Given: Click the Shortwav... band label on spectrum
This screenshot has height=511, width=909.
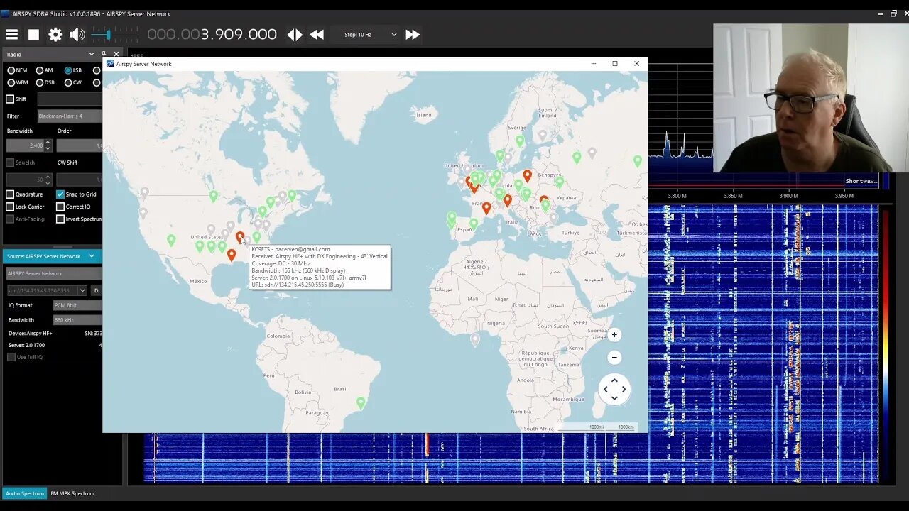Looking at the screenshot, I should coord(861,181).
